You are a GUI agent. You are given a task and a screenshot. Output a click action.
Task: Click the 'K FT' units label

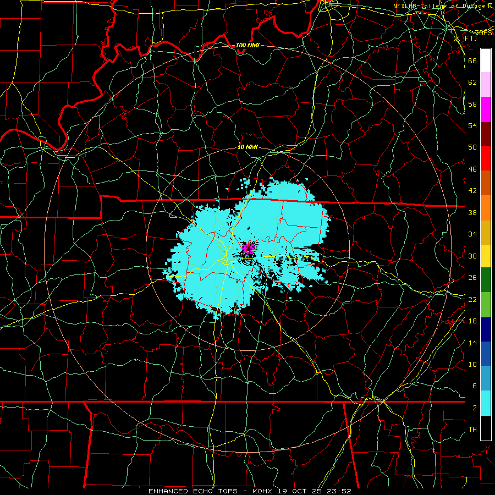[x=465, y=38]
